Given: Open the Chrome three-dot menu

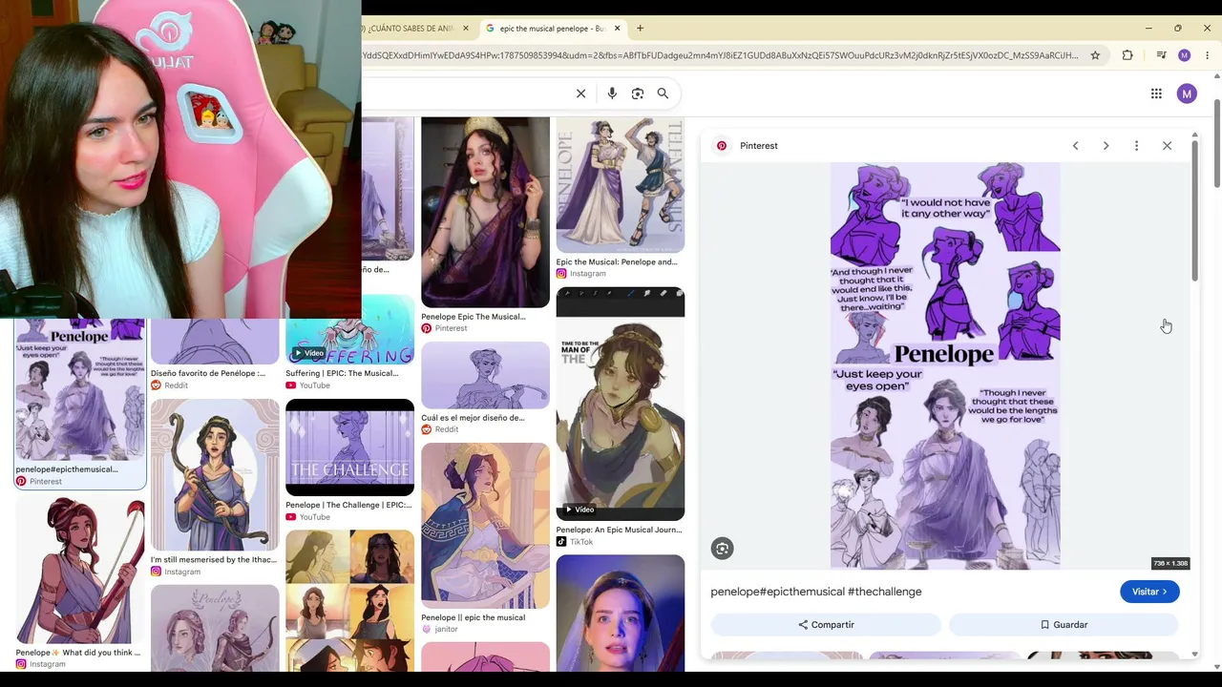Looking at the screenshot, I should click(x=1208, y=55).
